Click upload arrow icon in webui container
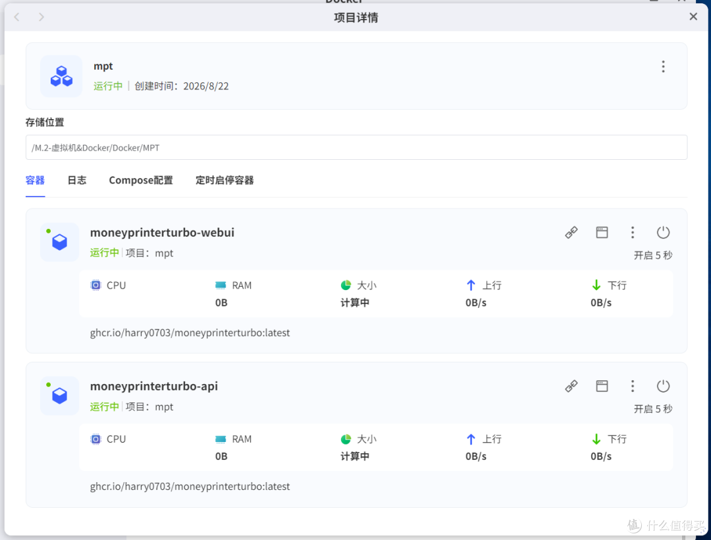The width and height of the screenshot is (711, 540). 471,285
